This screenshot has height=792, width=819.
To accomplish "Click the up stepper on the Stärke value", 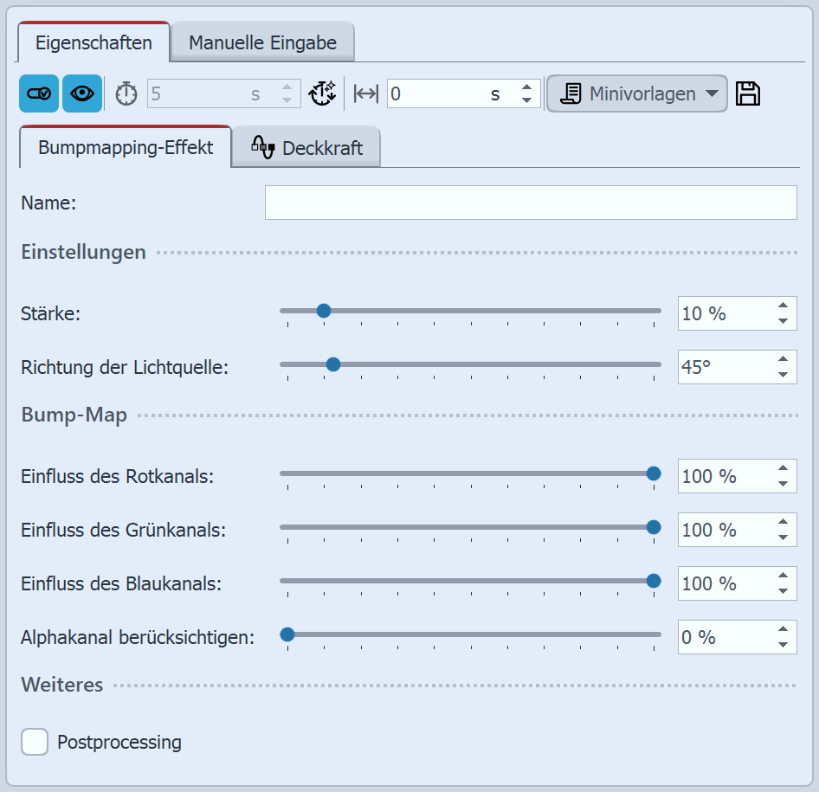I will (x=783, y=307).
